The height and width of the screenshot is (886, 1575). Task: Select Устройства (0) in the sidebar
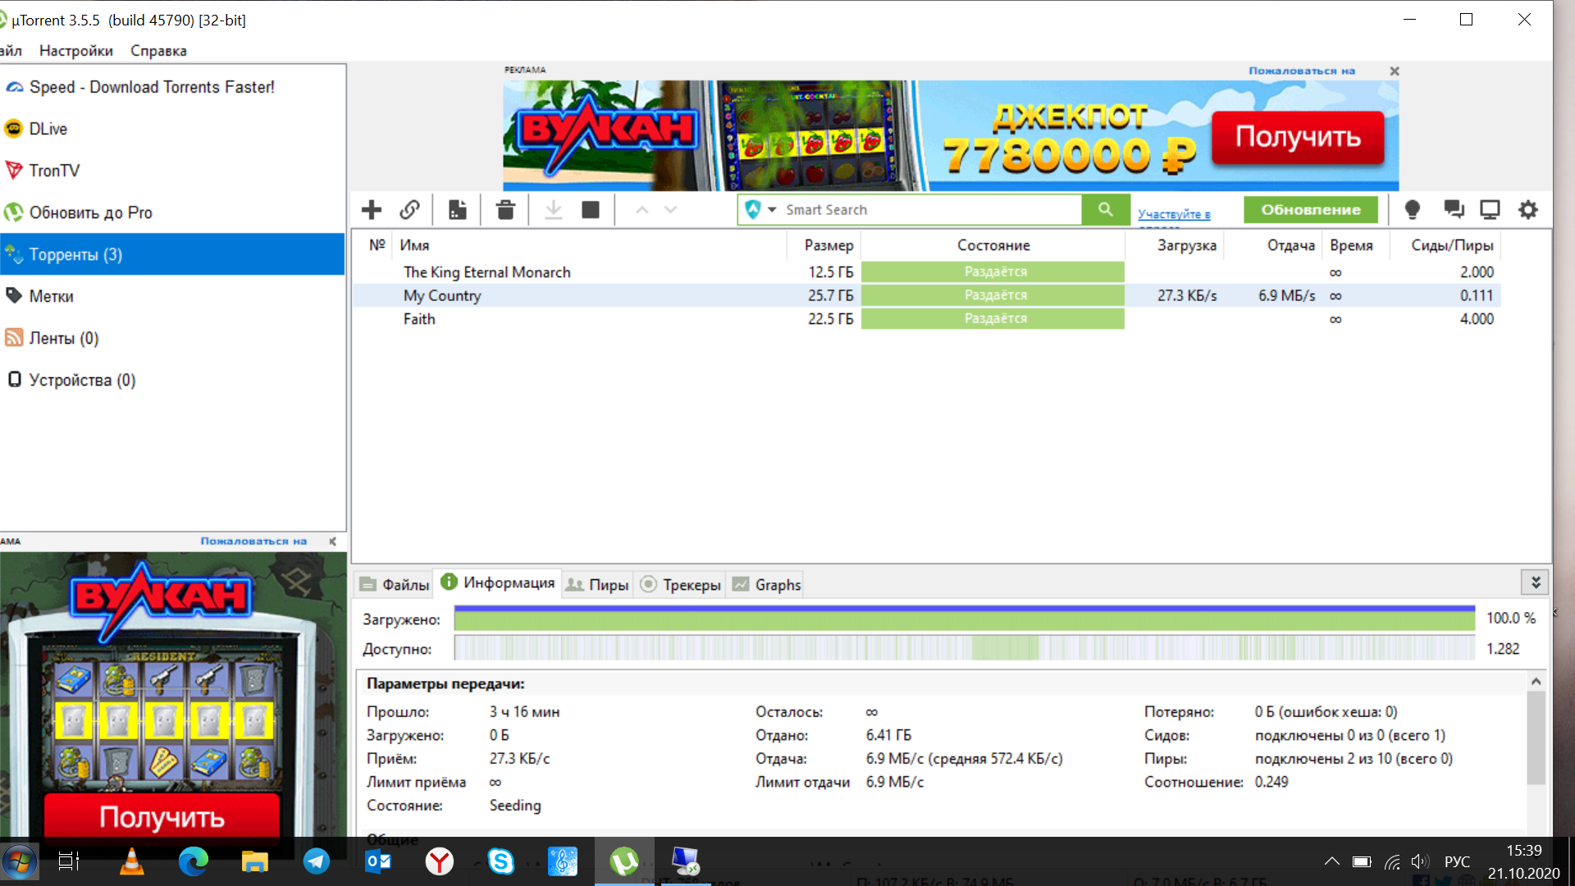pos(172,380)
